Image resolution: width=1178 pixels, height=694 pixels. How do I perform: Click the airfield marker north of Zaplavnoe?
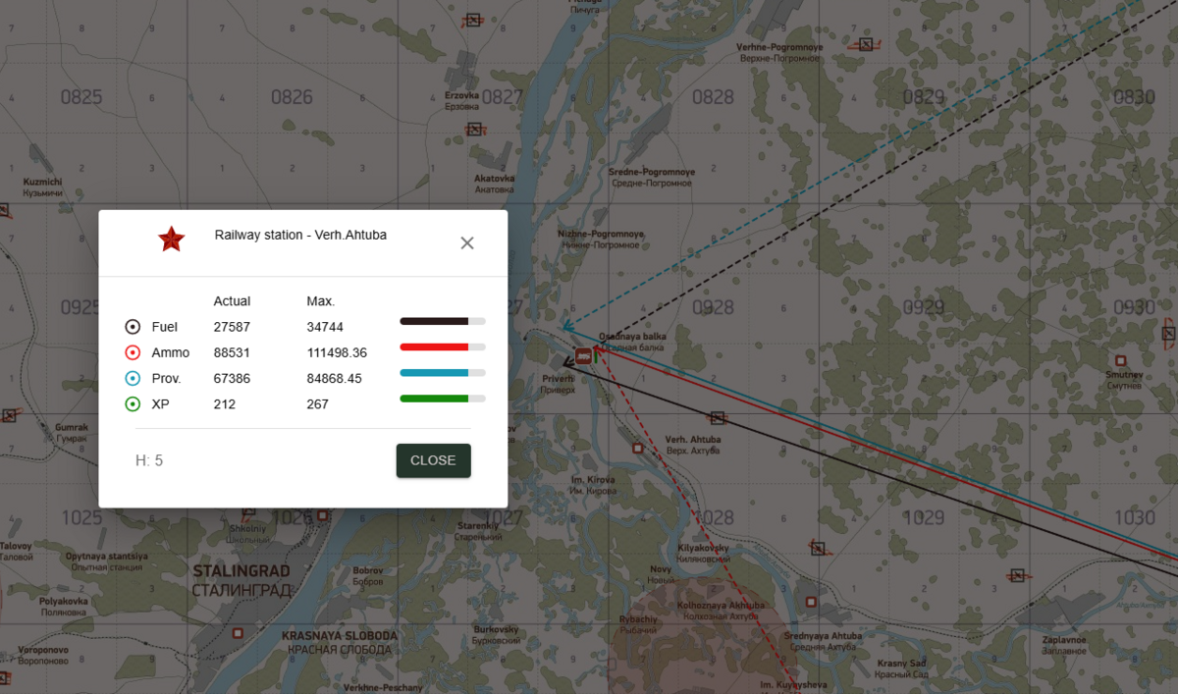(x=1018, y=575)
